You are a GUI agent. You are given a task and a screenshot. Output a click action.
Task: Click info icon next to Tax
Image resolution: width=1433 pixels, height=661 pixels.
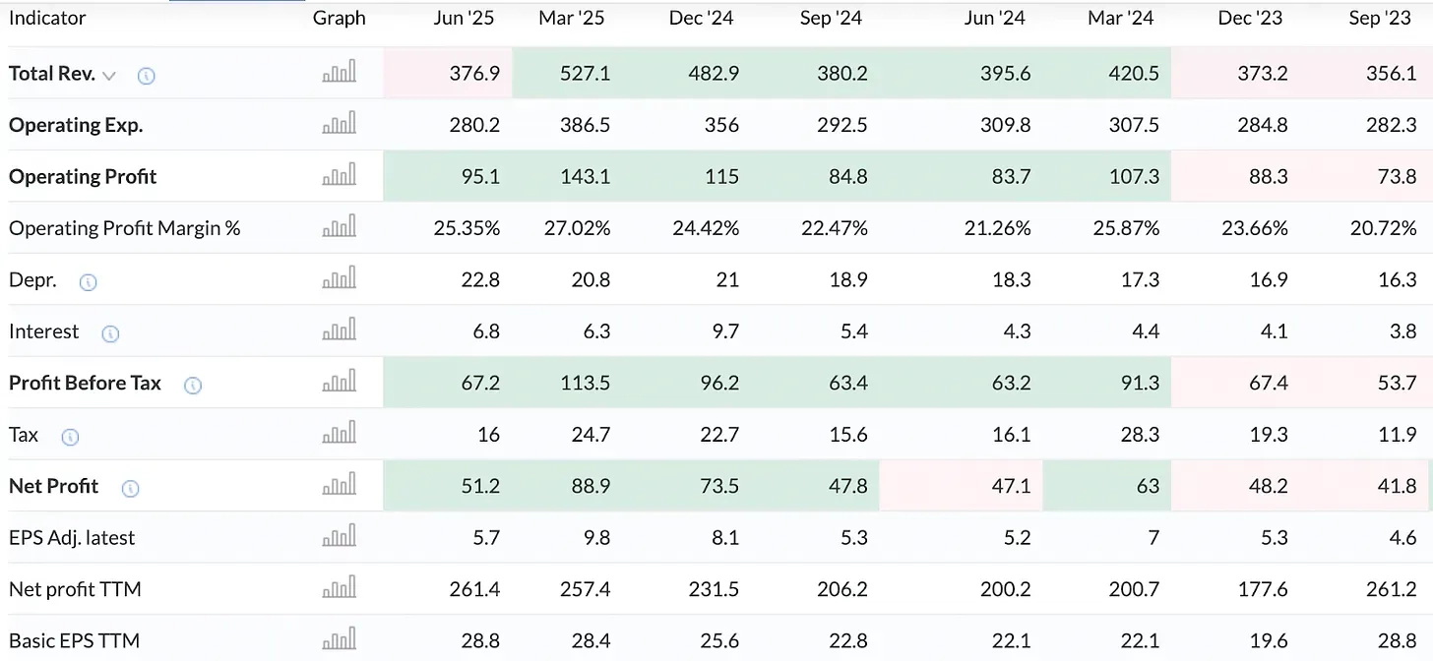pyautogui.click(x=70, y=437)
